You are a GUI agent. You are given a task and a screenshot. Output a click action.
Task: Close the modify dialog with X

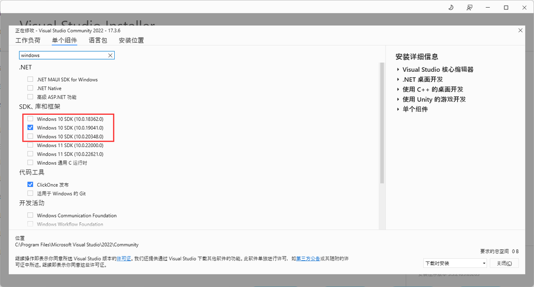pos(521,30)
